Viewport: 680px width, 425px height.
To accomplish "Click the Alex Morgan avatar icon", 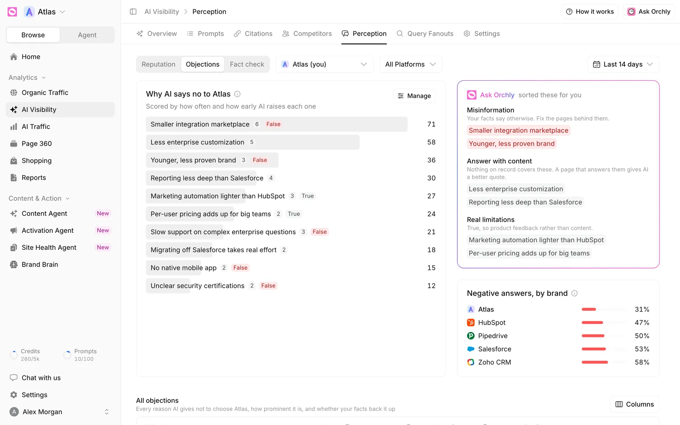I will pyautogui.click(x=14, y=412).
